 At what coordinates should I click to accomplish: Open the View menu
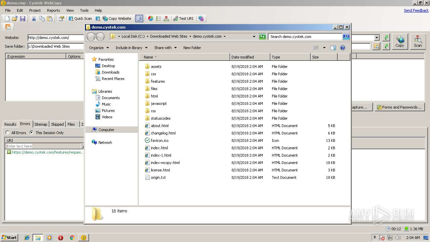point(70,10)
